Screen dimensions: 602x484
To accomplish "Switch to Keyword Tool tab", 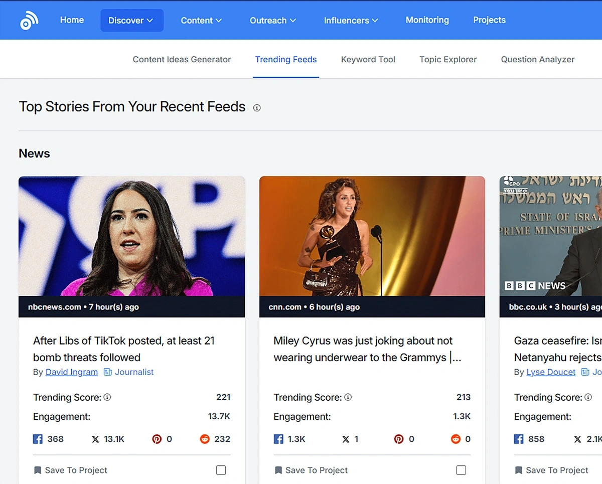I will click(x=368, y=59).
